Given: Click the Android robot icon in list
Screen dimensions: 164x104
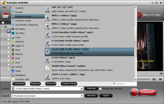Looking at the screenshot, I should pos(13,41).
